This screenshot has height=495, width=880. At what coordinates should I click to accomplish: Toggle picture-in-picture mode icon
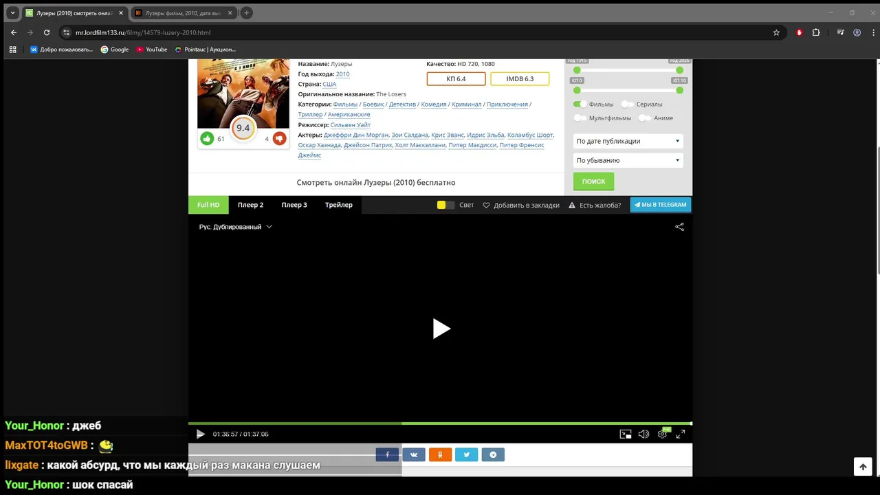click(x=626, y=434)
